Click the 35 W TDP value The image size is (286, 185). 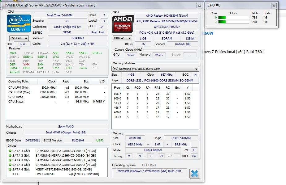pyautogui.click(x=22, y=44)
